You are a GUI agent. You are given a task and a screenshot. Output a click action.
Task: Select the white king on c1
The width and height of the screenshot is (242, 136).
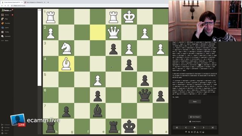coord(129,17)
